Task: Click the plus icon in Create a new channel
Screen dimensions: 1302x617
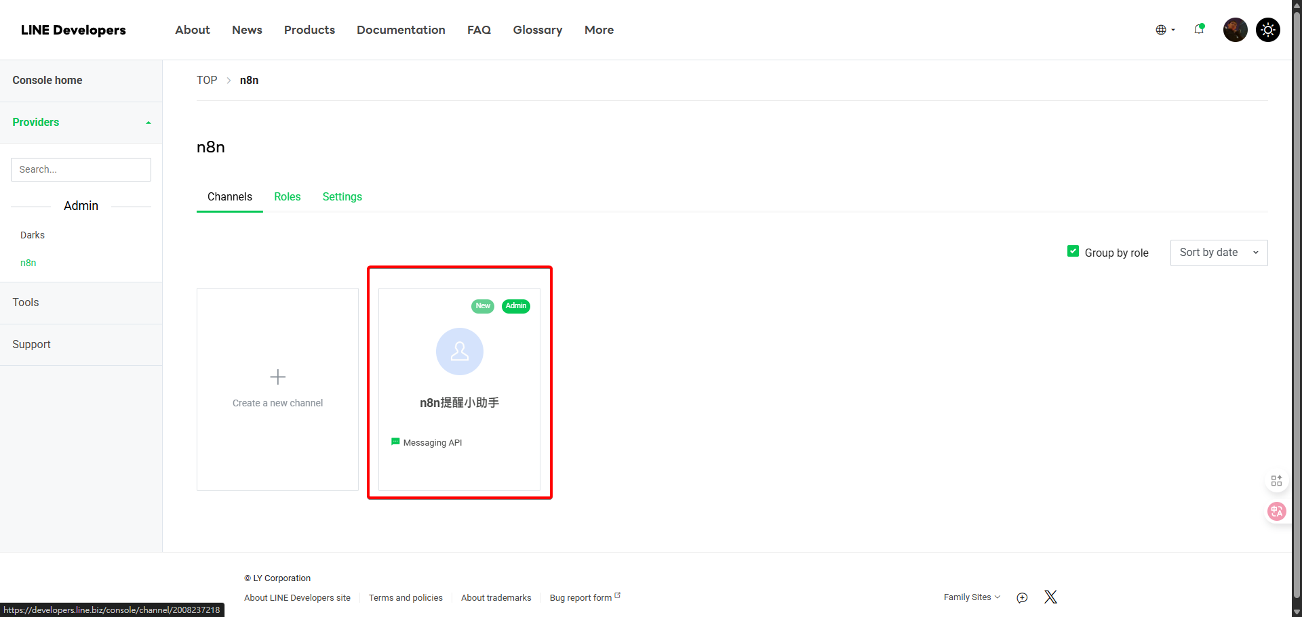Action: click(277, 377)
